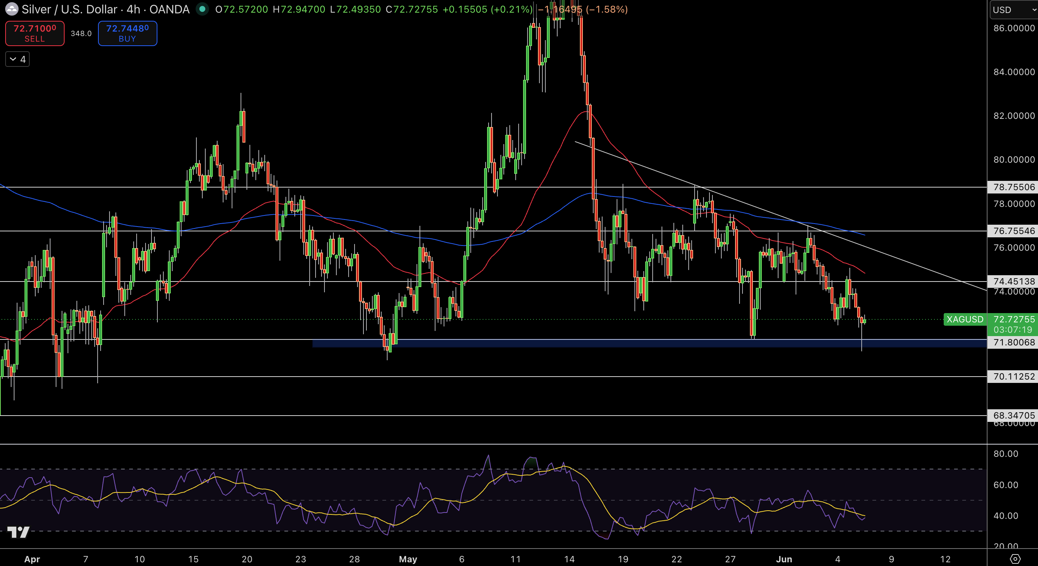Click the May label on the time axis
This screenshot has width=1038, height=566.
click(x=408, y=559)
